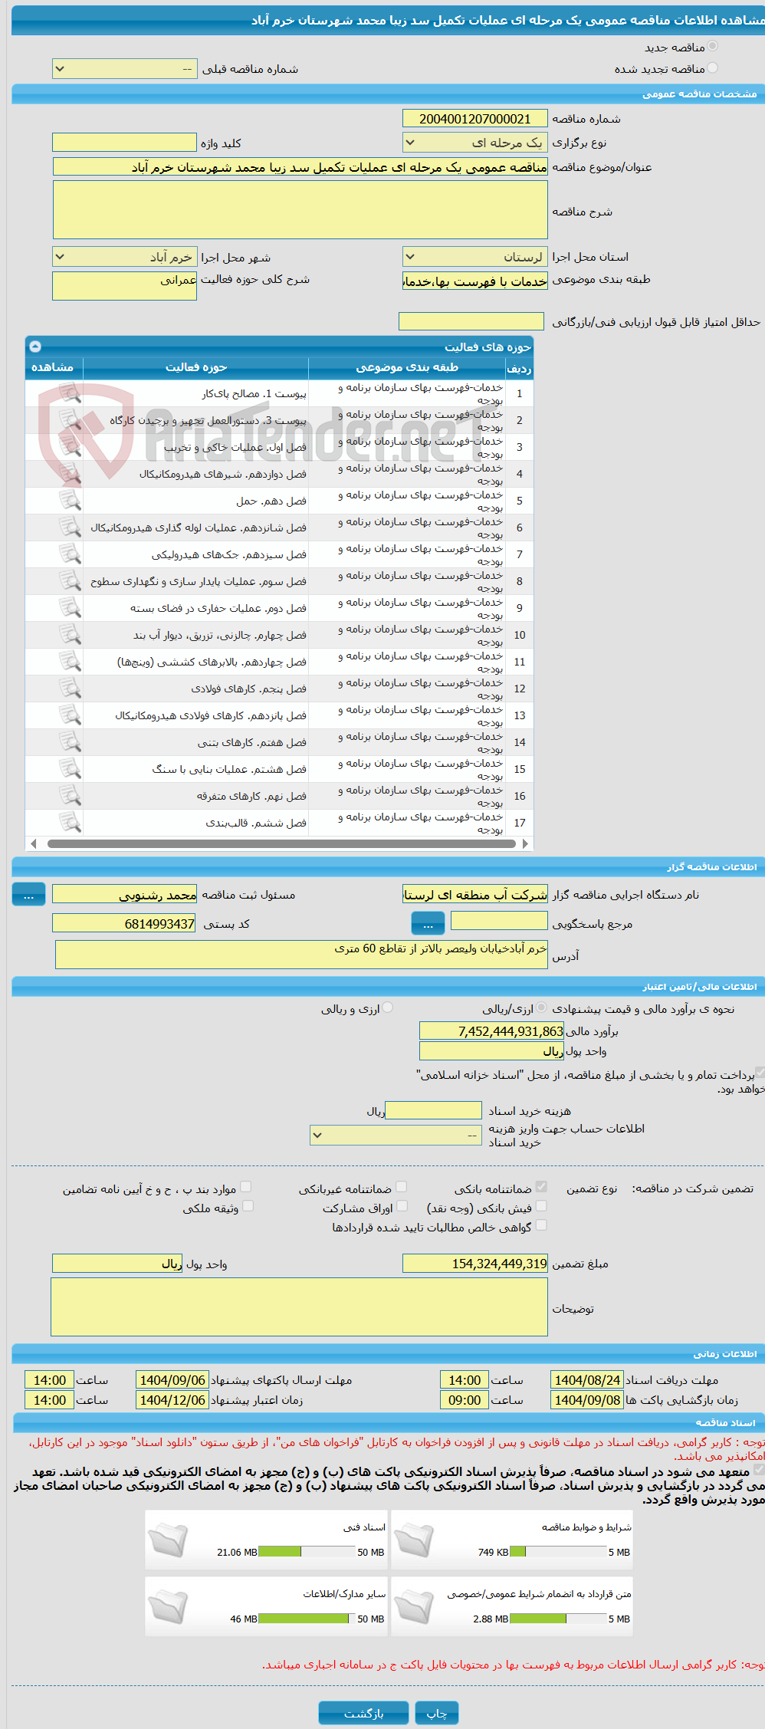
Task: Open سایر مدارک/اطلاعات folder icon
Action: click(x=168, y=1606)
